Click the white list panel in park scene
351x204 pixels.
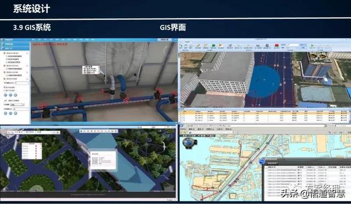(32, 151)
